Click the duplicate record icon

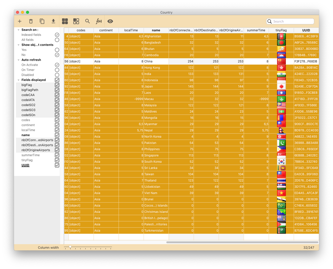(42, 21)
